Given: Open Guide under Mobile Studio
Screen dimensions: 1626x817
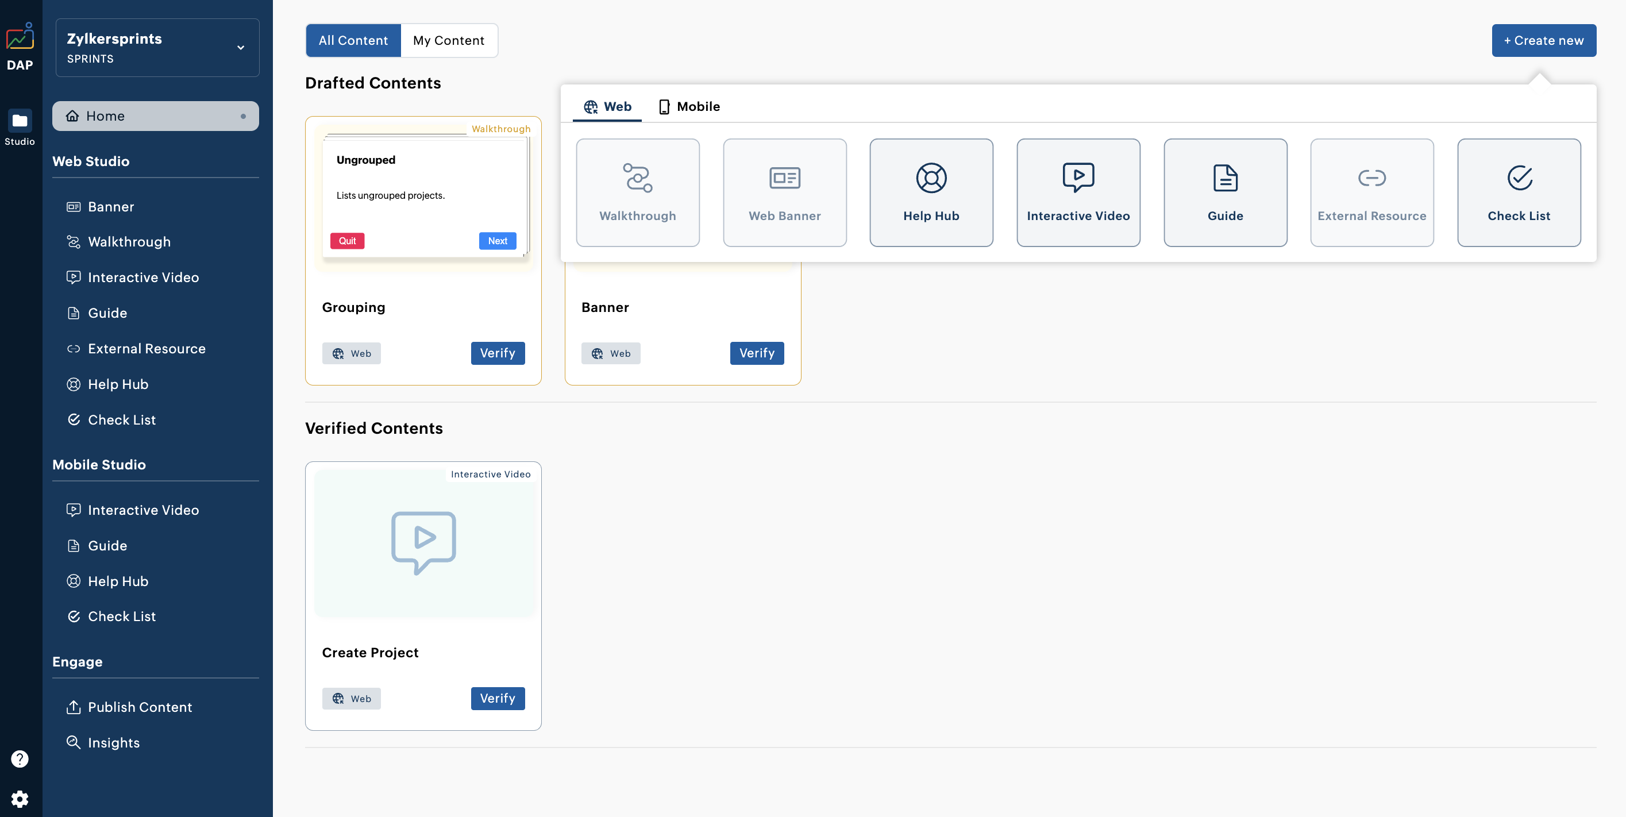Looking at the screenshot, I should pos(97,545).
